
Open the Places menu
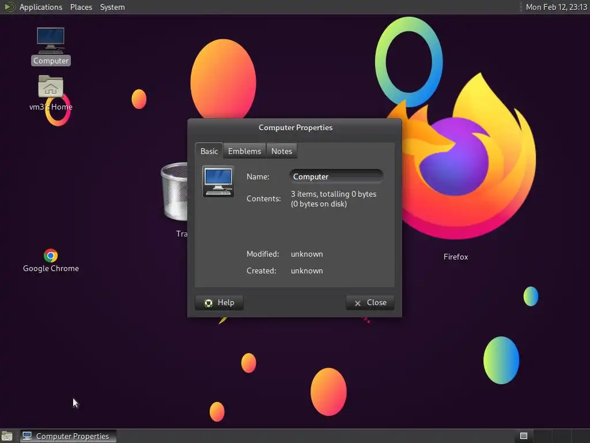point(81,7)
